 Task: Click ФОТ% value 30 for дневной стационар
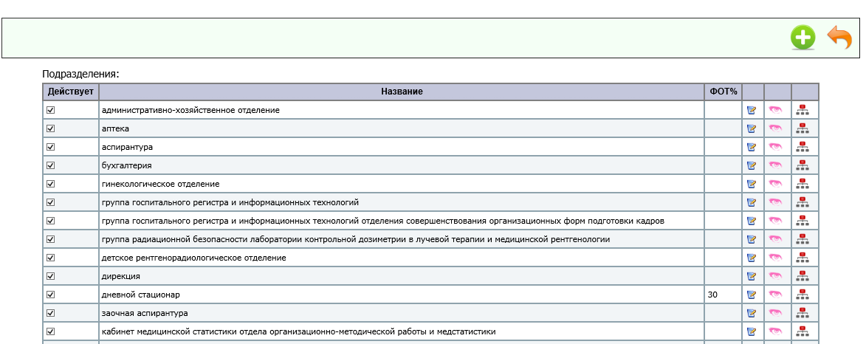[x=712, y=295]
